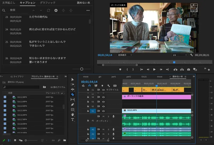
Task: Open the 1/4 playback resolution dropdown
Action: pos(179,55)
